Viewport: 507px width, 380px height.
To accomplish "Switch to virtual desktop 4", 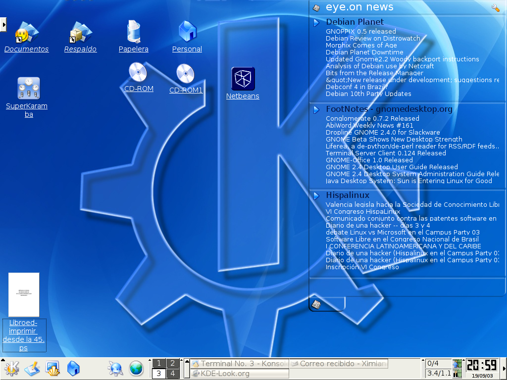I will (x=173, y=374).
